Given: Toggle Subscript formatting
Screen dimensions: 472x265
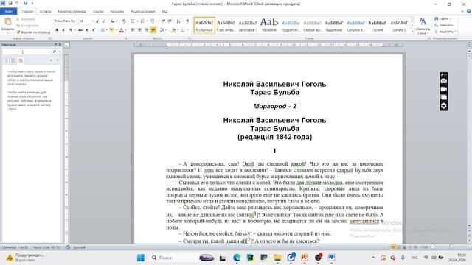Looking at the screenshot, I should click(x=87, y=30).
